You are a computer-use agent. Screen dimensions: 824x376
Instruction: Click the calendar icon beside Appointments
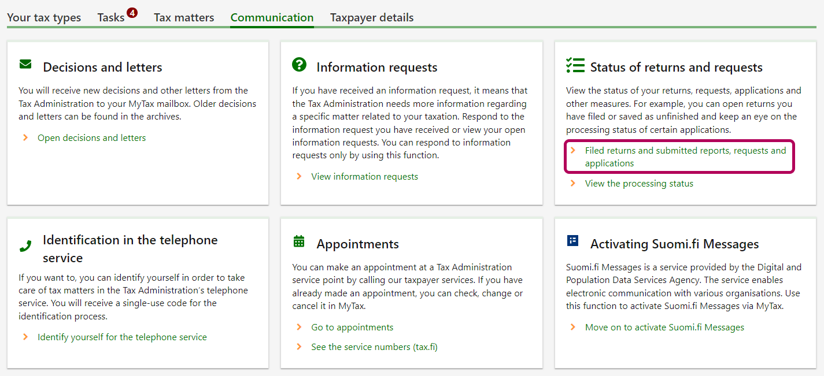(x=299, y=241)
